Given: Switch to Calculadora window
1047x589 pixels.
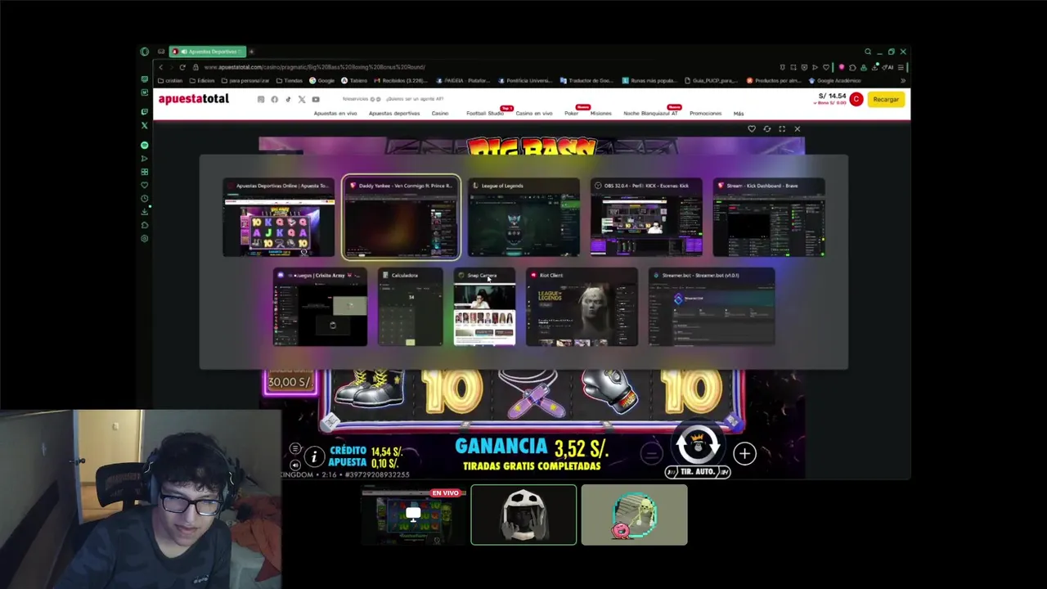Looking at the screenshot, I should (411, 308).
